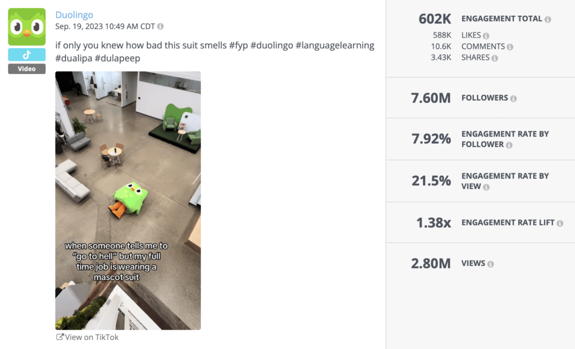Click the info icon for ENGAGEMENT RATE BY VIEW
Image resolution: width=575 pixels, height=349 pixels.
click(487, 186)
